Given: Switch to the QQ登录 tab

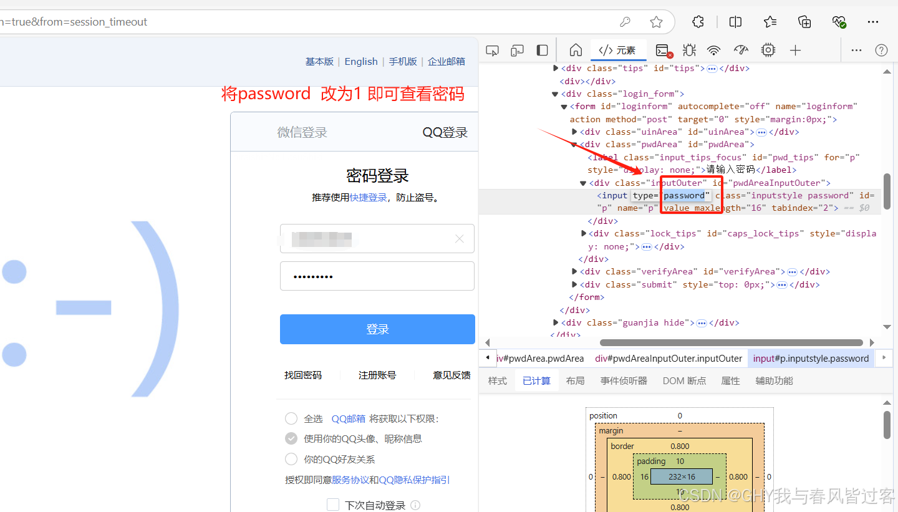Looking at the screenshot, I should point(445,132).
